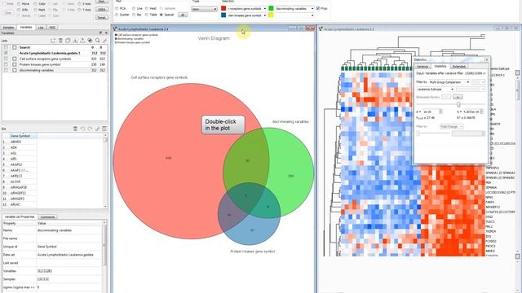Switch to the Log tab
The image size is (522, 293).
41,28
